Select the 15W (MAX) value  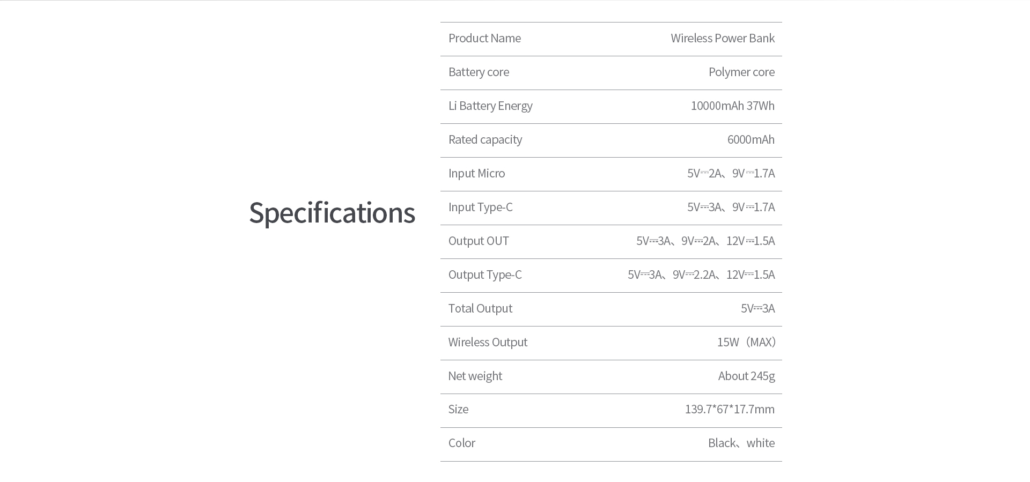[x=746, y=343]
